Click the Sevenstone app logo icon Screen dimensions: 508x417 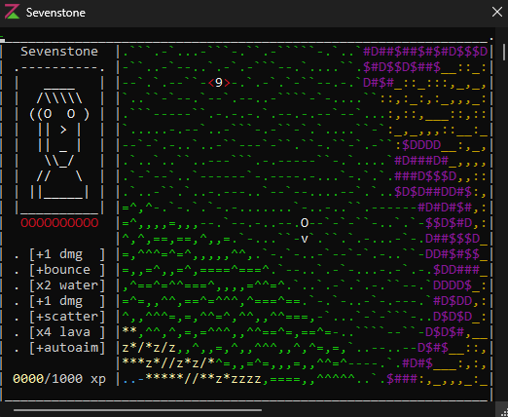(x=12, y=12)
